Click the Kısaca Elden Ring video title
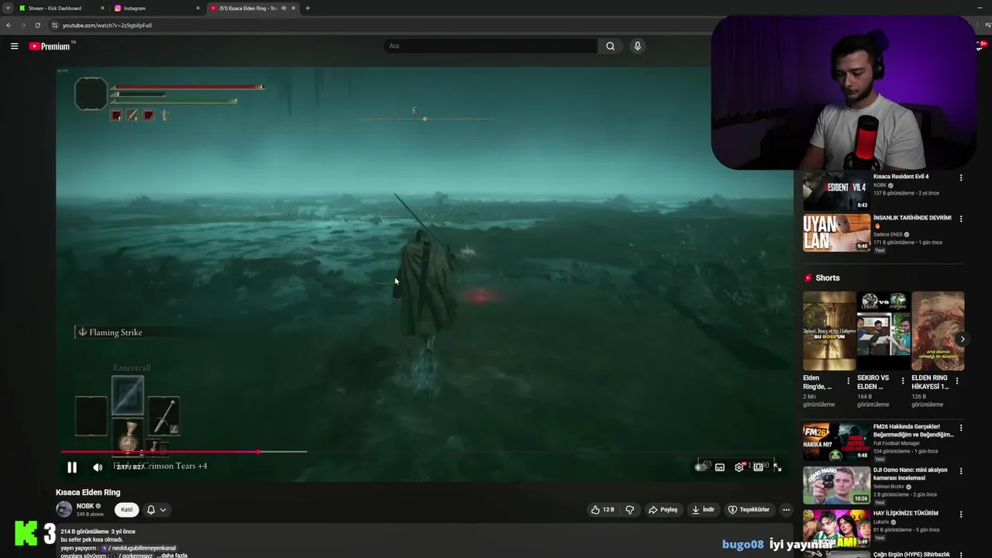The width and height of the screenshot is (992, 558). [88, 492]
